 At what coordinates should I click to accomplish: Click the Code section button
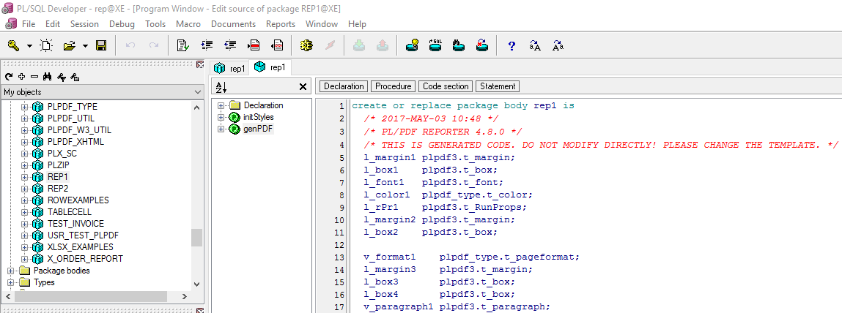[446, 86]
